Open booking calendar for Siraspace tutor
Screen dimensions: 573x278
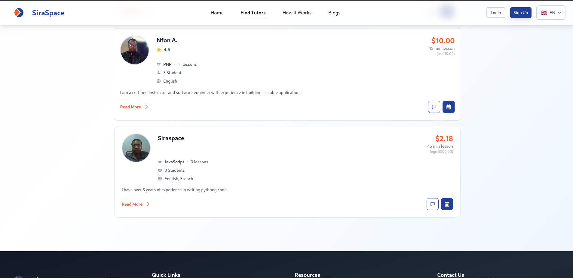click(x=447, y=204)
